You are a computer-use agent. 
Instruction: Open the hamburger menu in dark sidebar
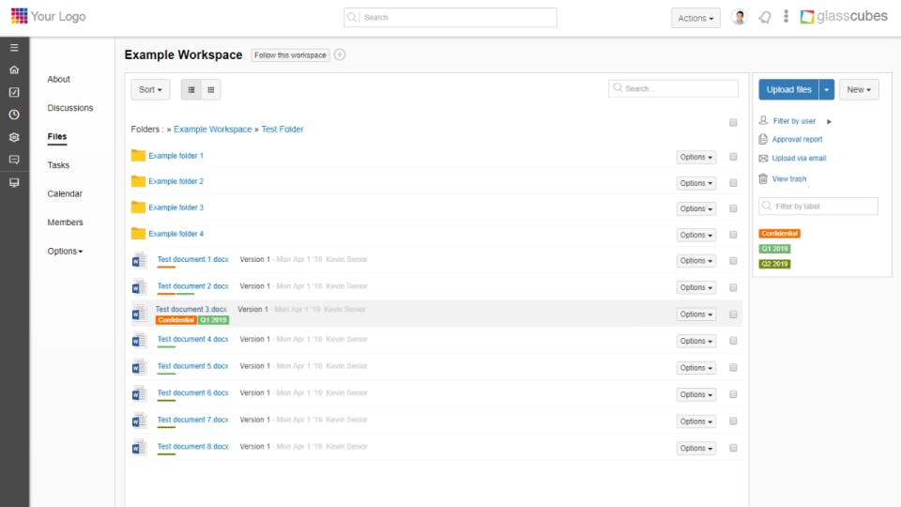[14, 48]
